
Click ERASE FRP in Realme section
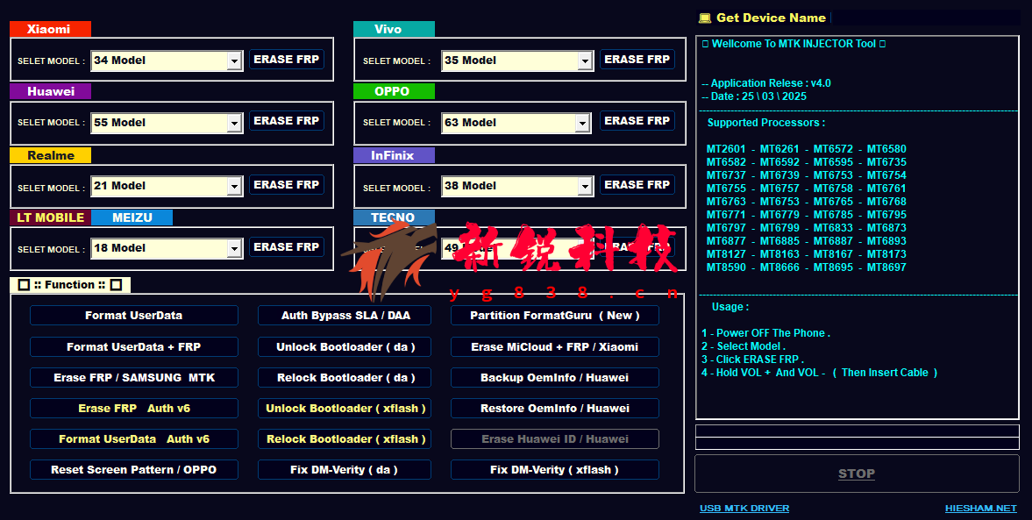coord(287,185)
